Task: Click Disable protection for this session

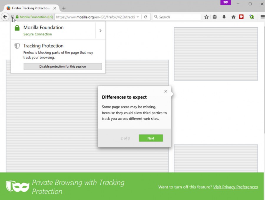Action: [62, 66]
